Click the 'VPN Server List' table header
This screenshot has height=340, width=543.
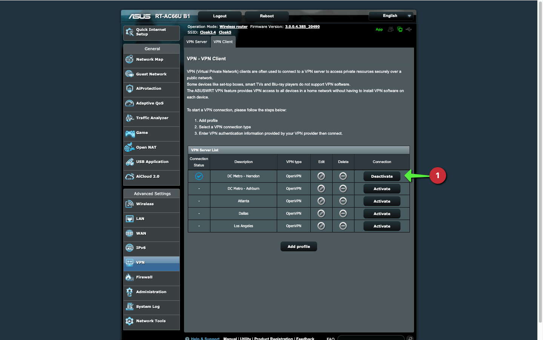(x=299, y=150)
